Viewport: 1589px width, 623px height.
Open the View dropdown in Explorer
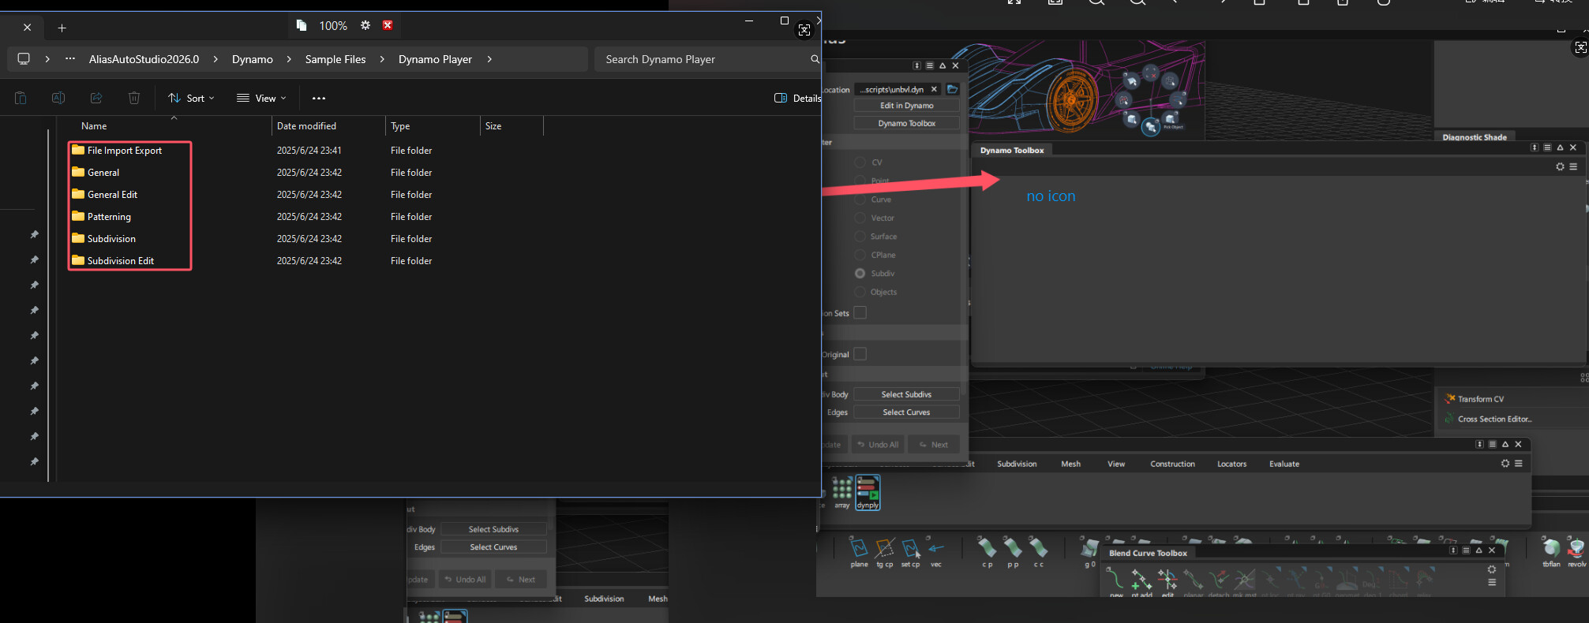click(261, 98)
